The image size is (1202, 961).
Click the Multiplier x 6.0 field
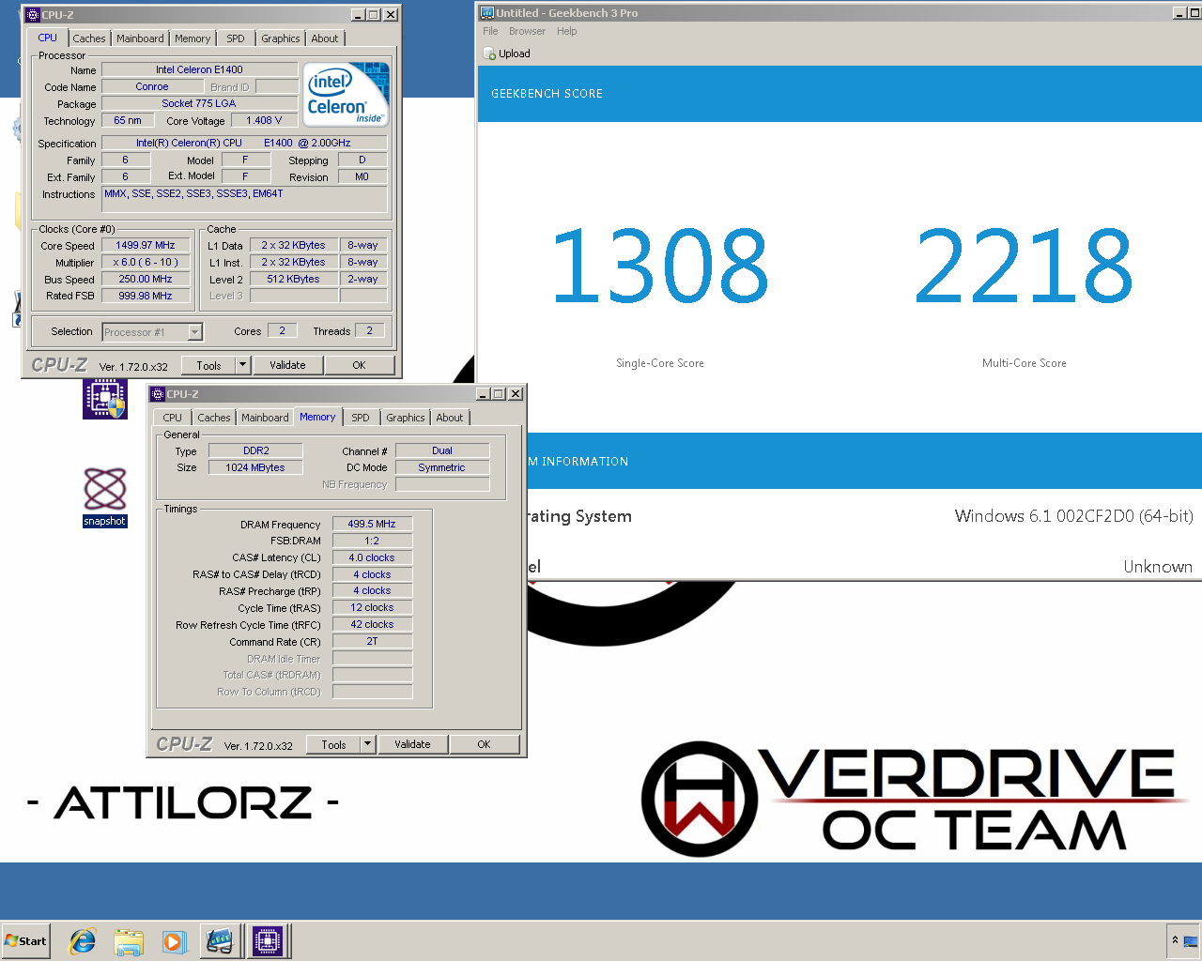pos(146,263)
